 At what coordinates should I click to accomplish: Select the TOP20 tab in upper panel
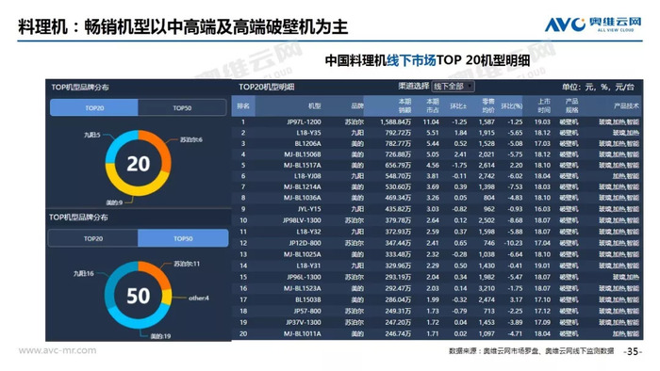click(94, 108)
